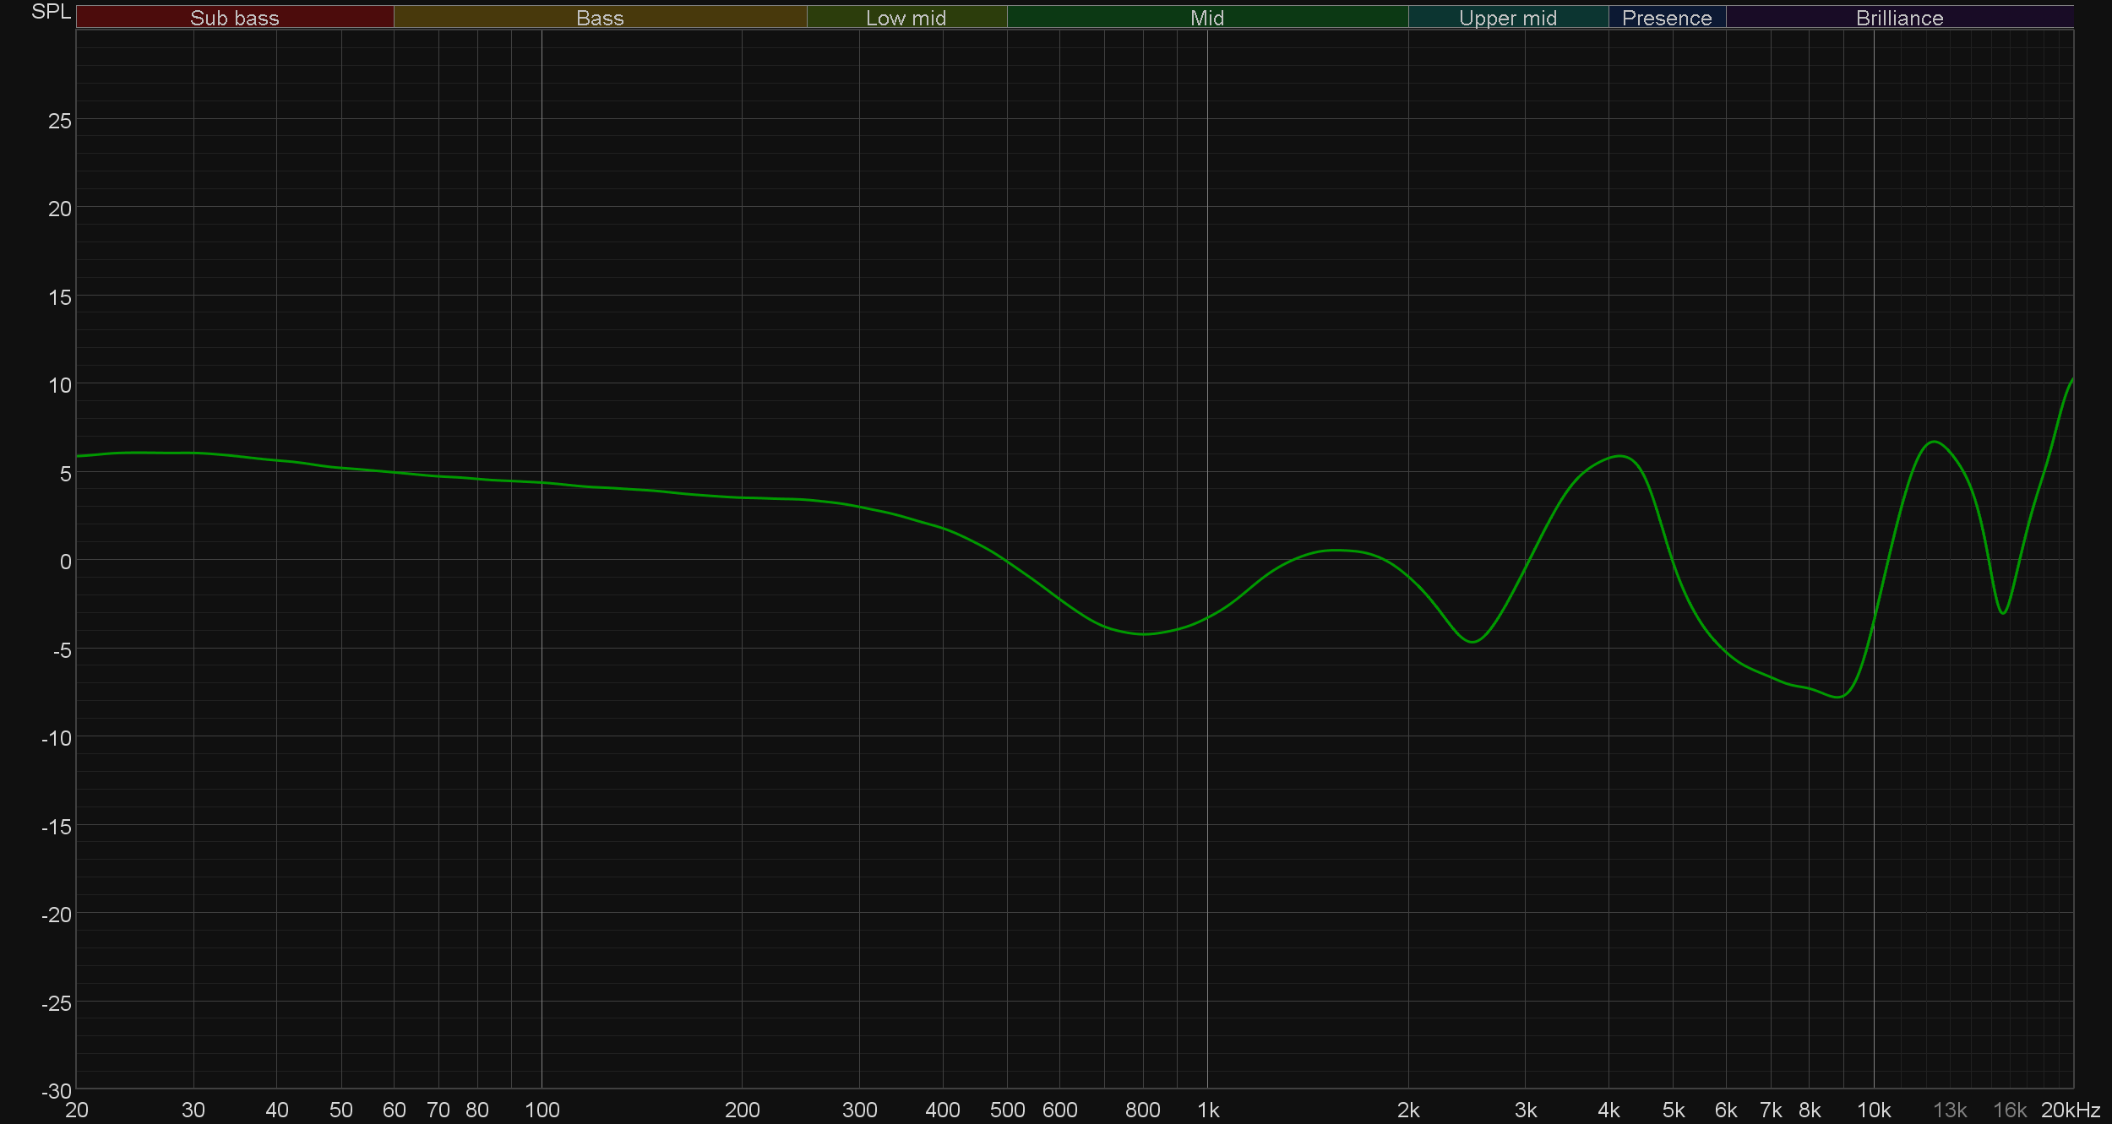Click the 20kHz label on frequency axis
This screenshot has width=2112, height=1124.
2070,1110
